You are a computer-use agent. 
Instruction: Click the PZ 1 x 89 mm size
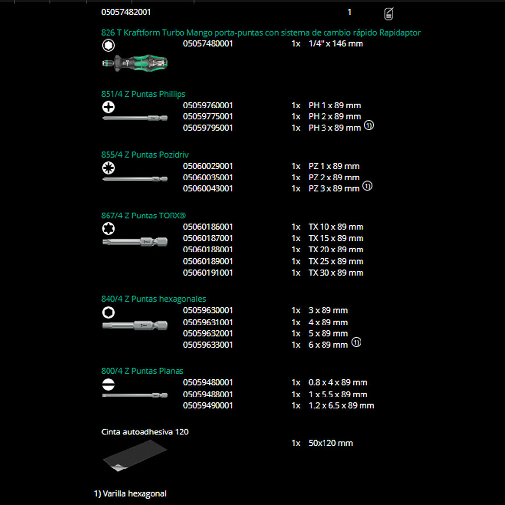pyautogui.click(x=334, y=166)
